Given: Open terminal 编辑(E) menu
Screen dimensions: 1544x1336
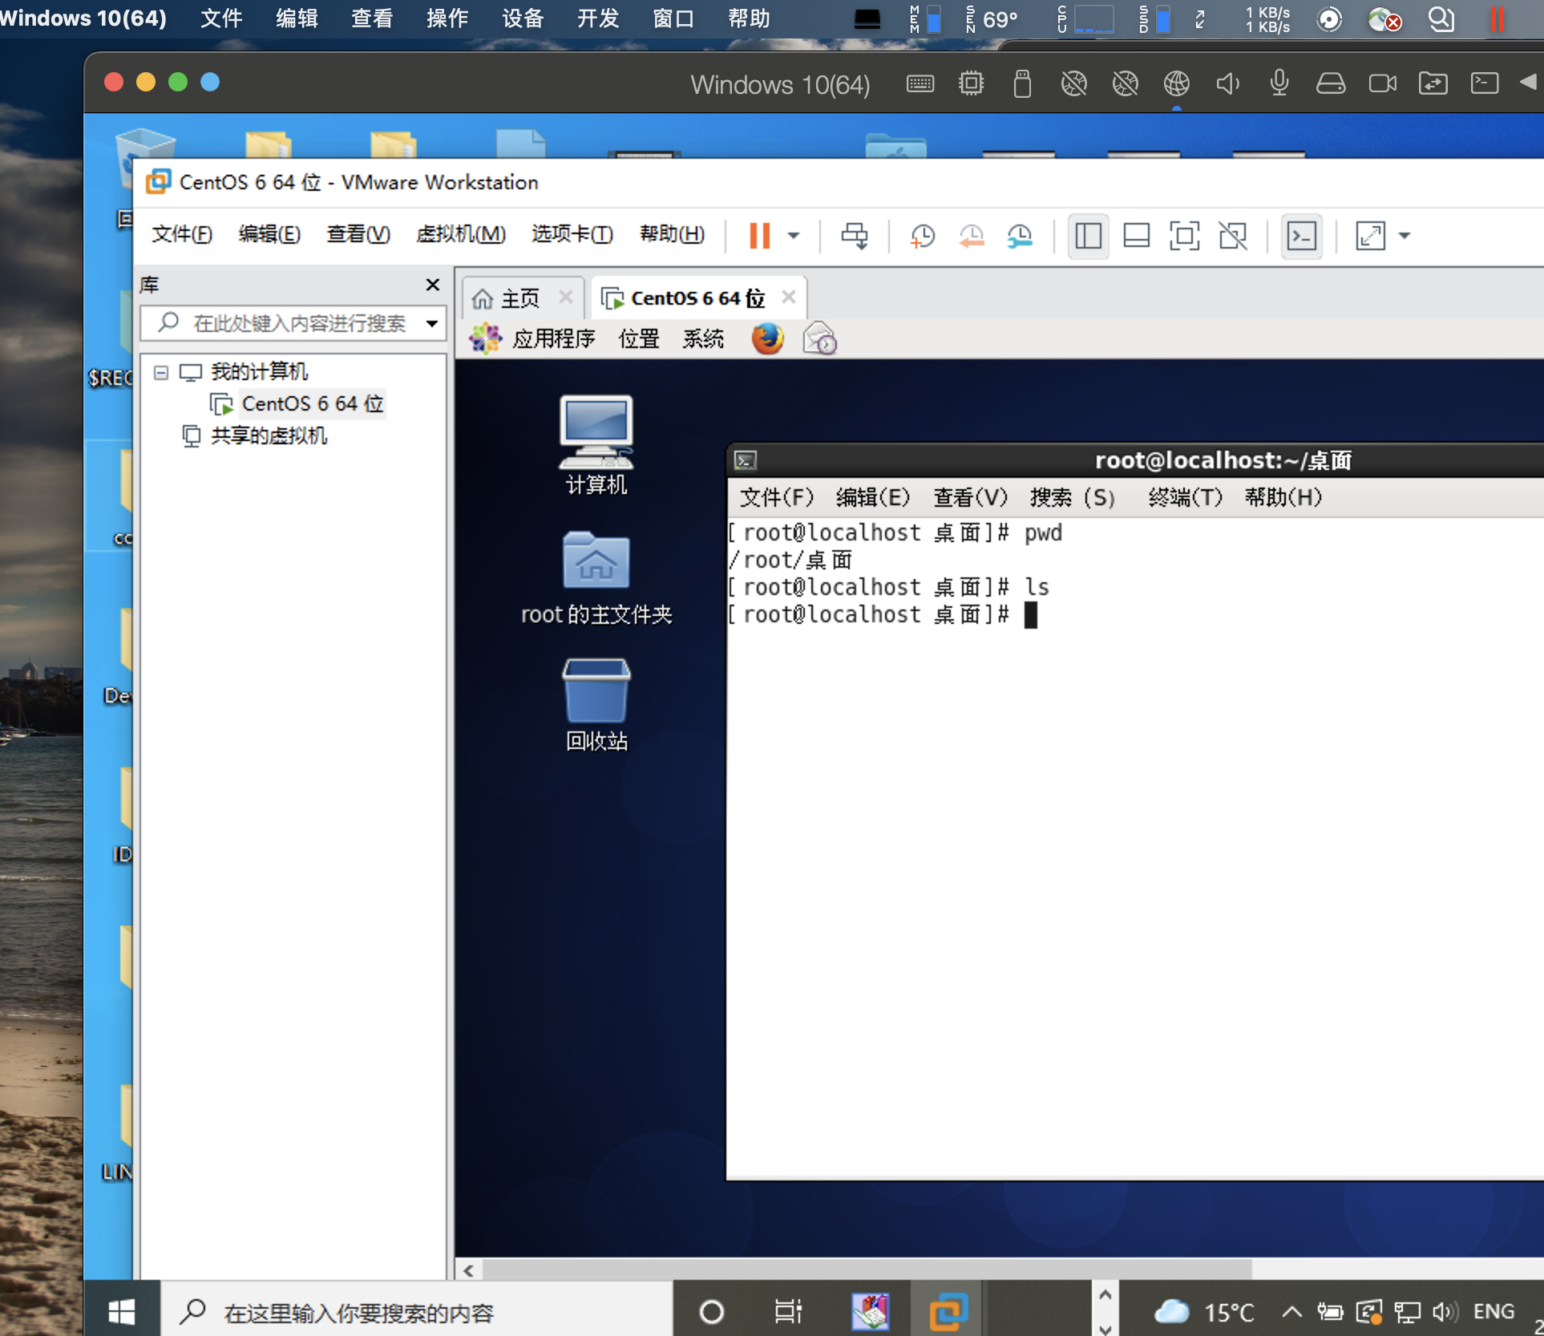Looking at the screenshot, I should click(873, 497).
